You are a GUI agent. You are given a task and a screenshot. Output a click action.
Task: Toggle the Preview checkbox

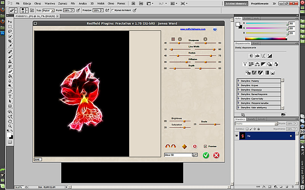(x=205, y=146)
